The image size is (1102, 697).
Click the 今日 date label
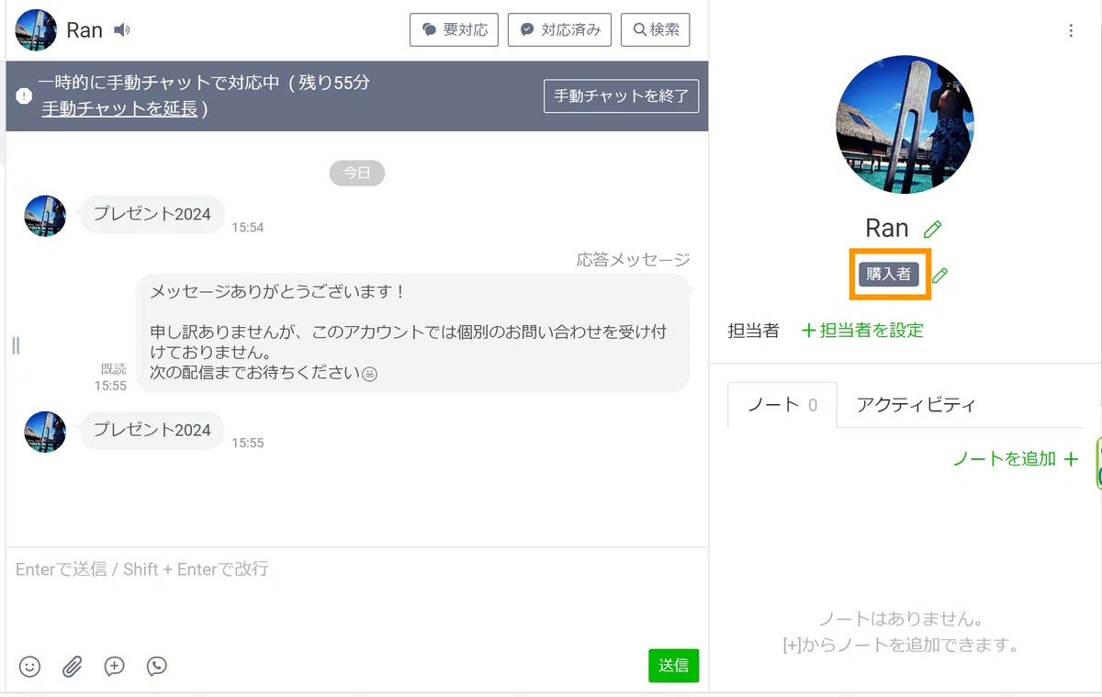[x=357, y=173]
